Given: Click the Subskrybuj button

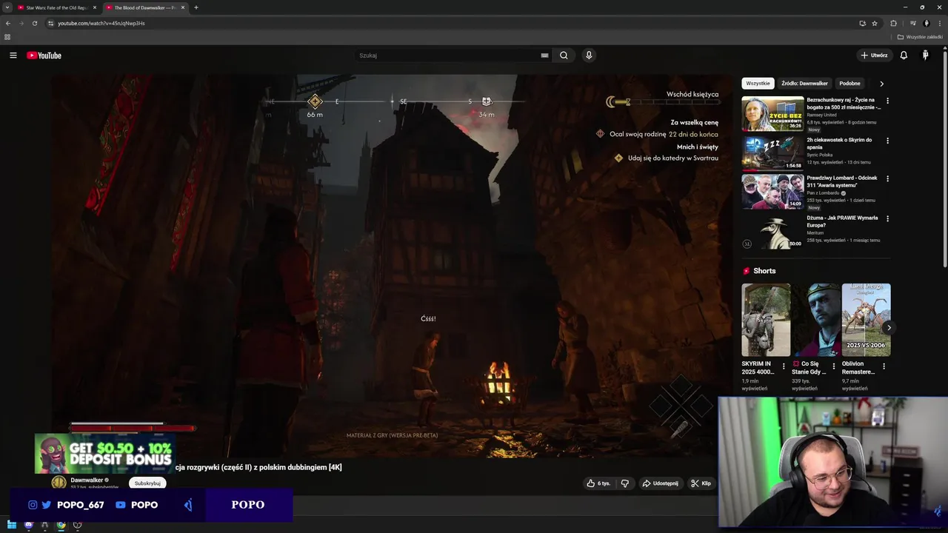Looking at the screenshot, I should [147, 483].
